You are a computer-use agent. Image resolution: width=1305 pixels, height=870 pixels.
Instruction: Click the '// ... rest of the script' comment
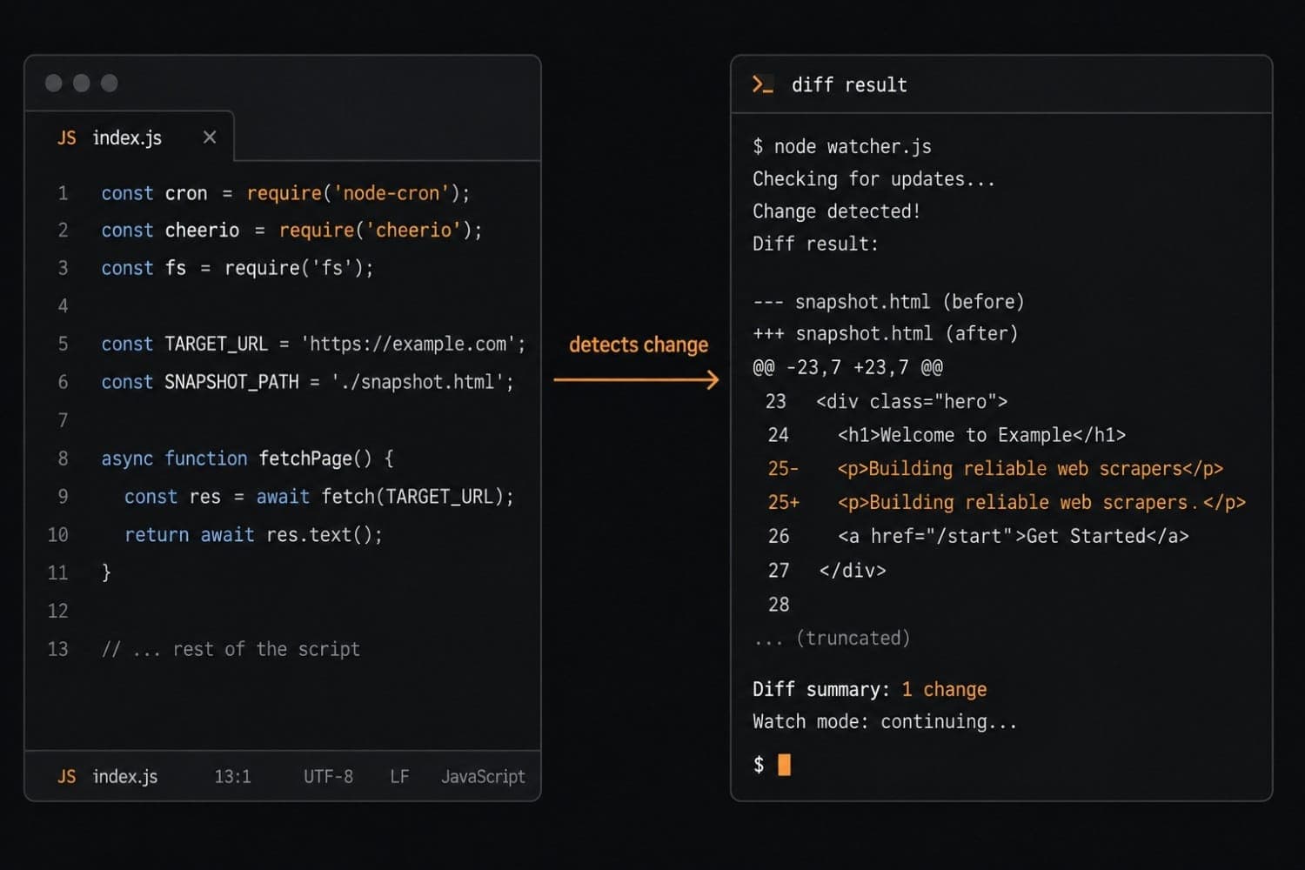(x=231, y=649)
